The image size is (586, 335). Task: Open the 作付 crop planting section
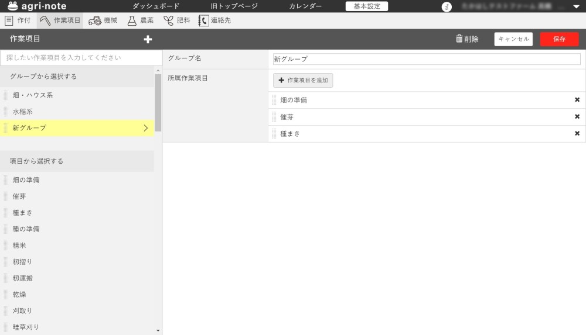18,20
